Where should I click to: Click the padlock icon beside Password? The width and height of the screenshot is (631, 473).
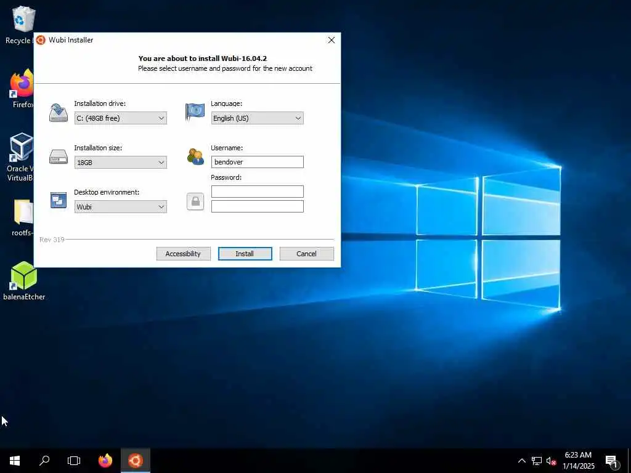pos(195,201)
